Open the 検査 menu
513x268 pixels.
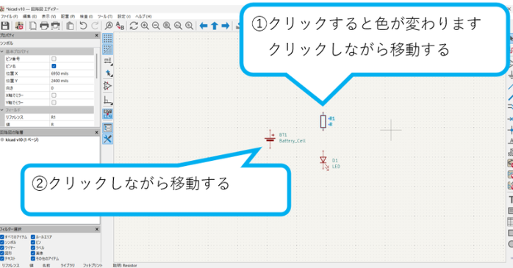tap(87, 16)
